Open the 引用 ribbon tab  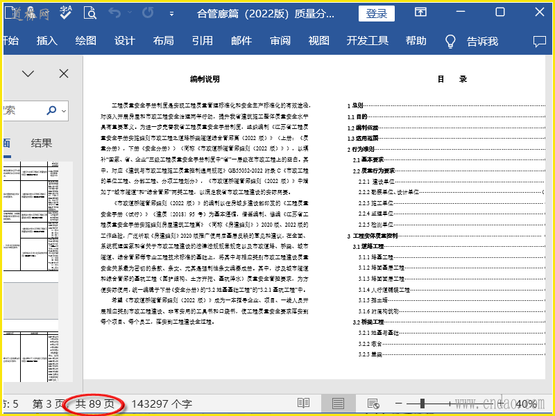(x=203, y=41)
